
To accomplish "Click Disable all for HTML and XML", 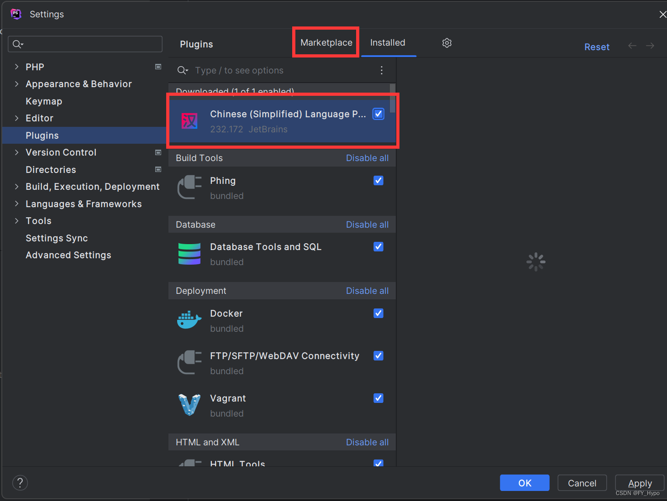I will pos(367,442).
